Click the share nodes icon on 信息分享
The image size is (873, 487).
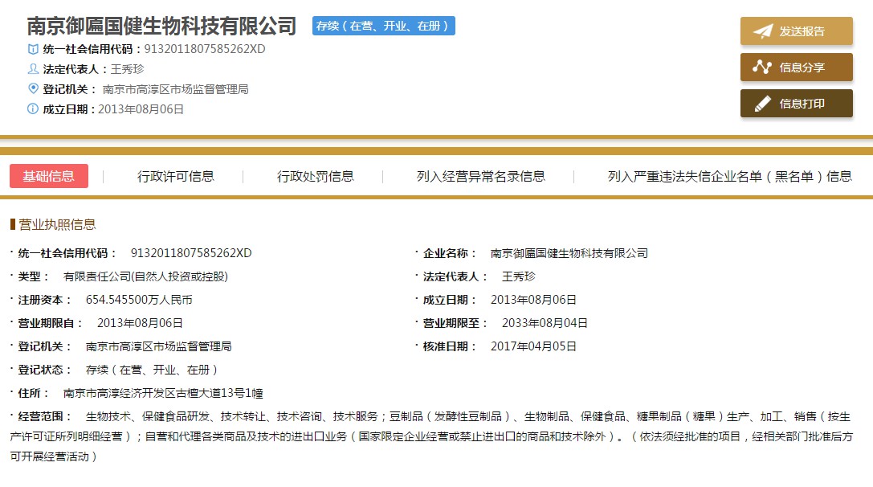click(762, 68)
